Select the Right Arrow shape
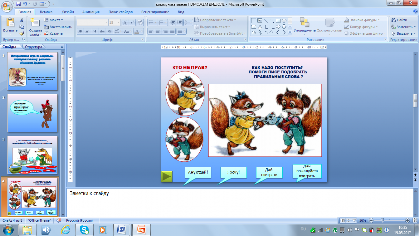This screenshot has width=419, height=236. click(x=278, y=27)
